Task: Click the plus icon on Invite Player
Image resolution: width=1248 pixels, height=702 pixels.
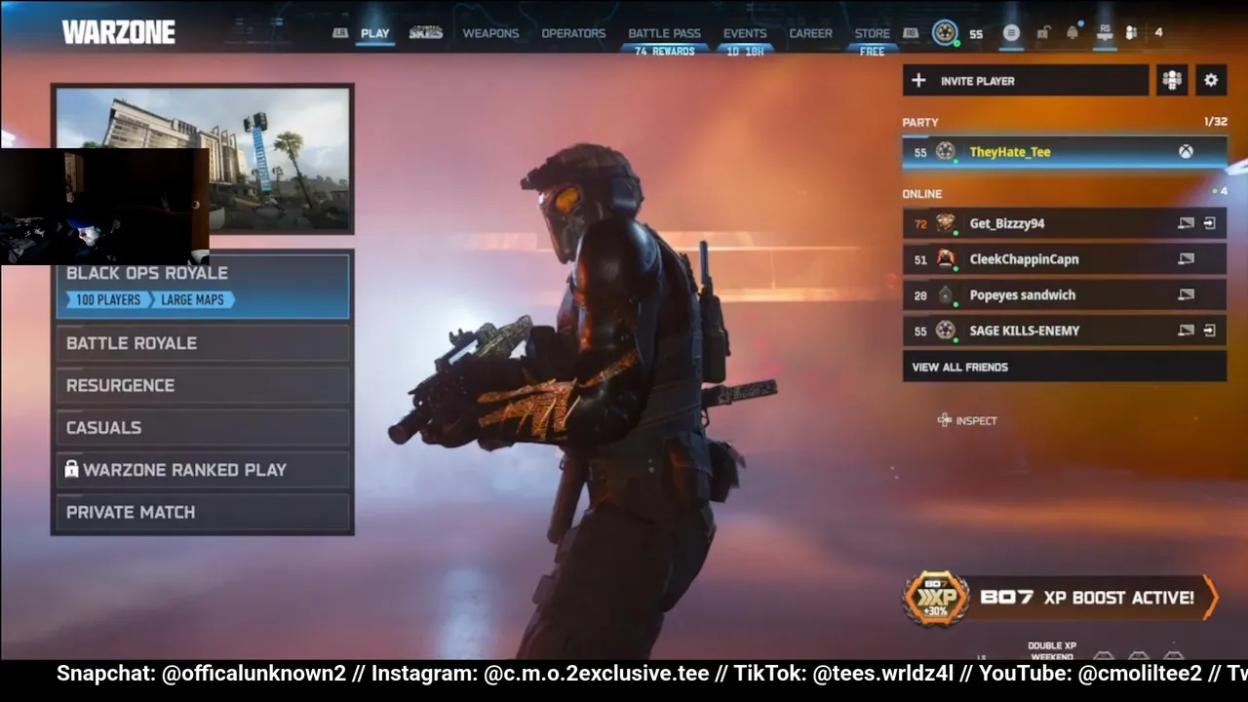Action: (x=918, y=81)
